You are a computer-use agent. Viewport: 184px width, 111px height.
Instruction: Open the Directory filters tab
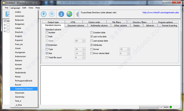tap(140, 22)
